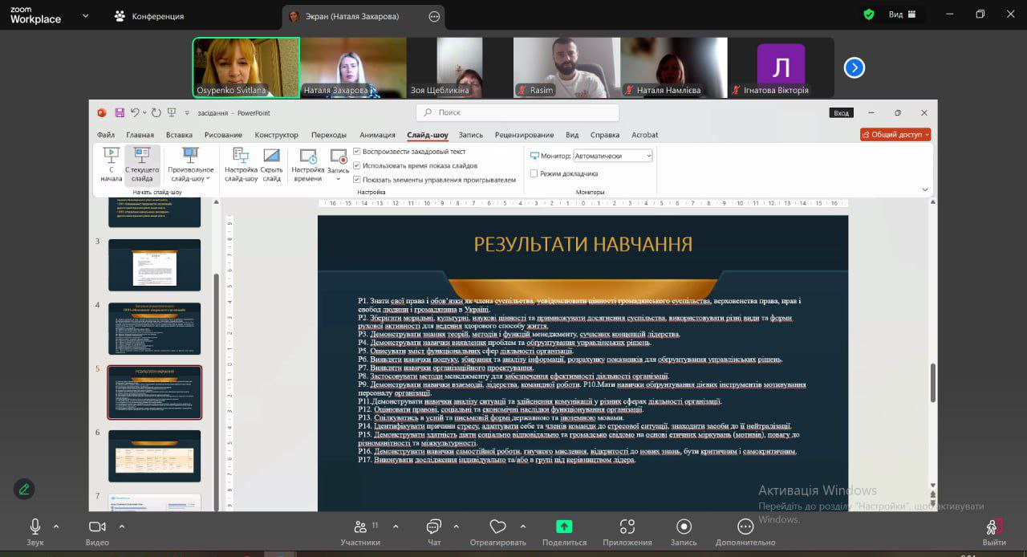
Task: Toggle the use slide timings checkbox
Action: (x=357, y=165)
